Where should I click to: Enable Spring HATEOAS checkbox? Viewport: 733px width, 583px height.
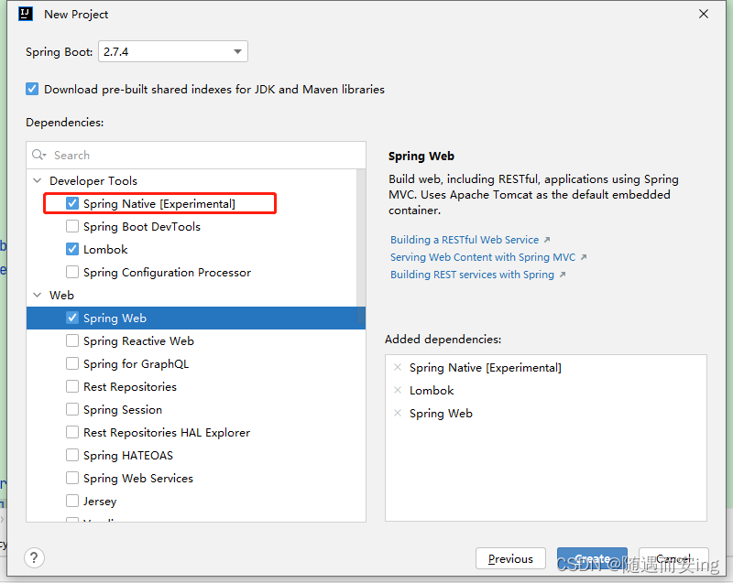(x=72, y=455)
